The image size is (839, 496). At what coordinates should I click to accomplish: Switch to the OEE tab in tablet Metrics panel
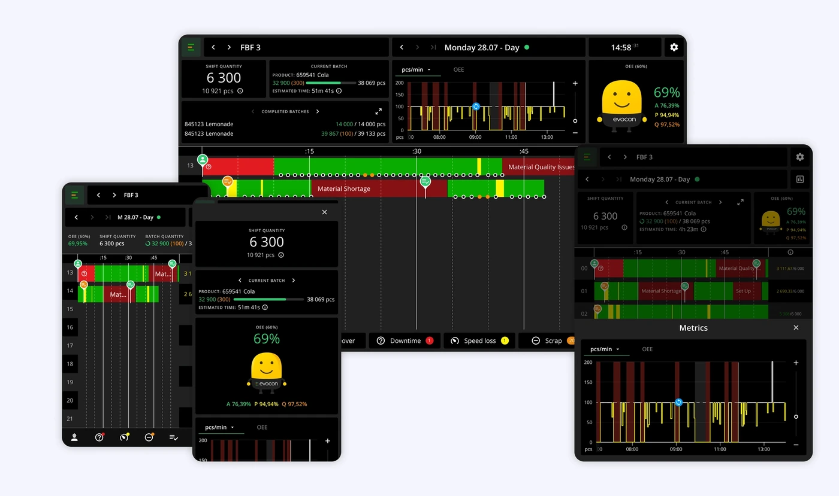point(647,349)
